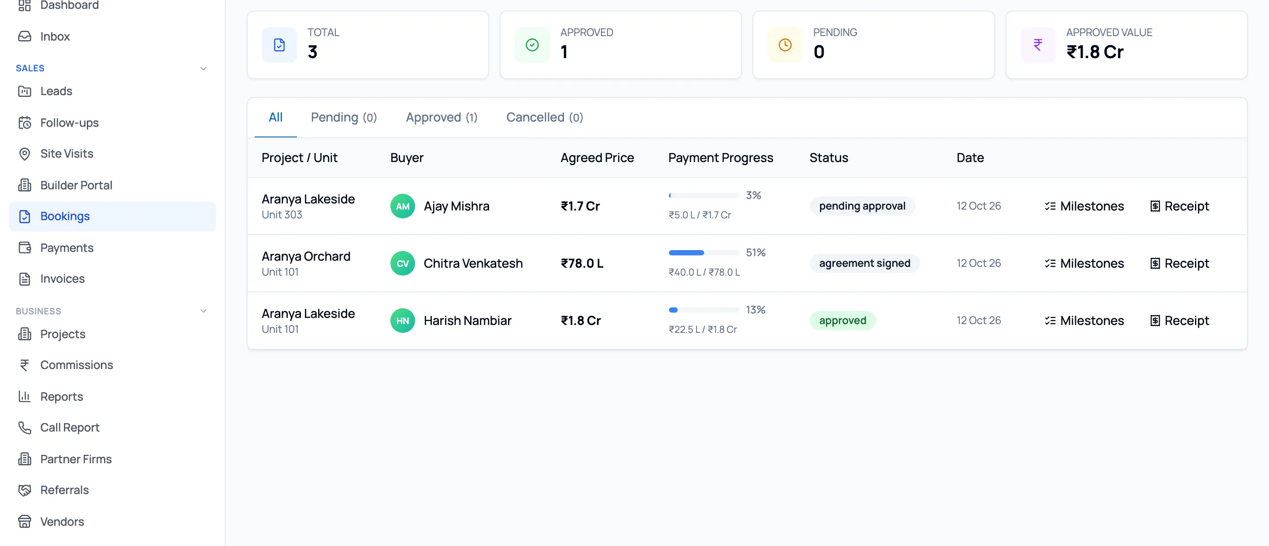Click the Reports bar chart icon
This screenshot has height=546, width=1269.
[25, 396]
